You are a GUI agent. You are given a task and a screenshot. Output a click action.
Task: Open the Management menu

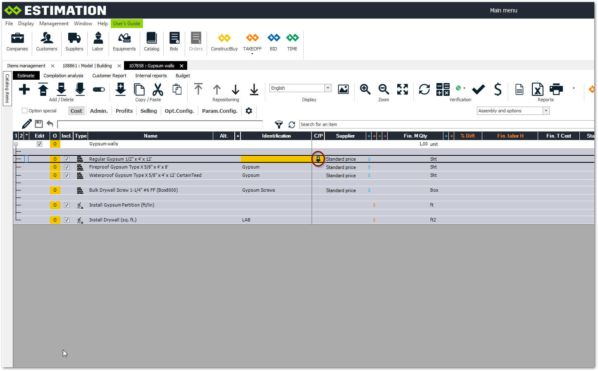tap(54, 24)
